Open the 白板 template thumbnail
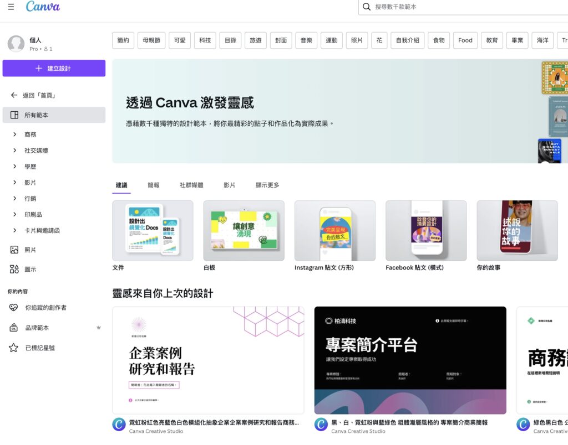 pos(244,230)
